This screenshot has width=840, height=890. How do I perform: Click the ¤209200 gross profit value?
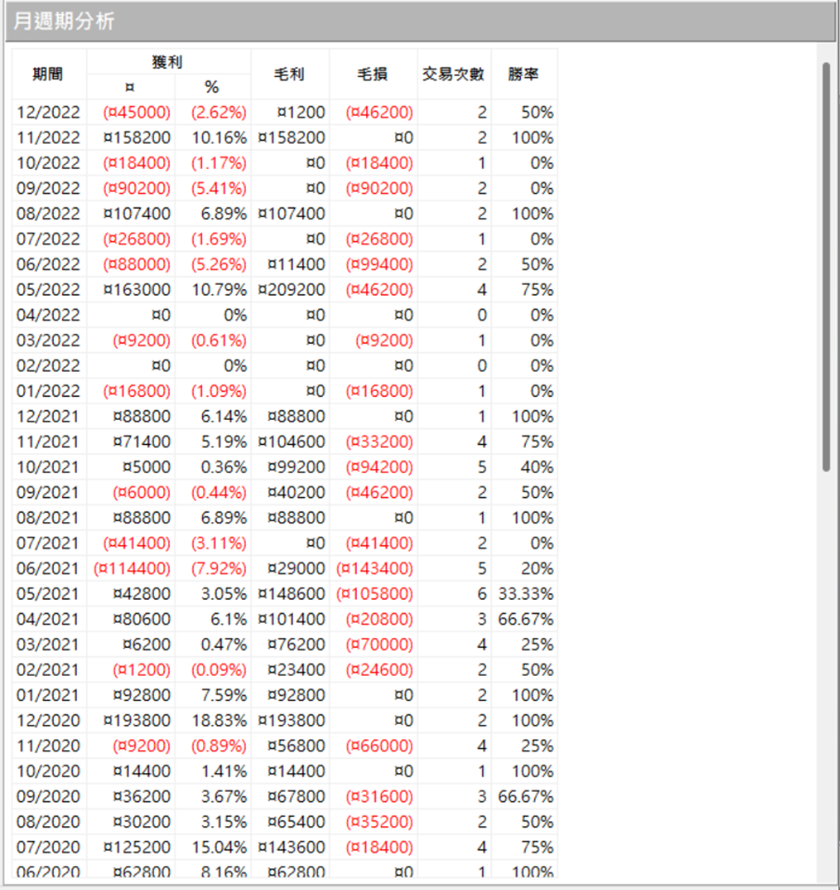292,289
